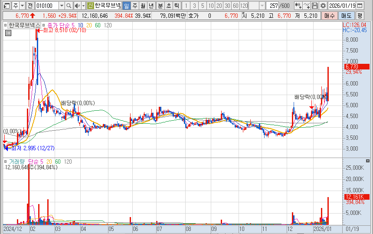Click the speaker sound alert icon
The height and width of the screenshot is (234, 373).
(x=77, y=6)
